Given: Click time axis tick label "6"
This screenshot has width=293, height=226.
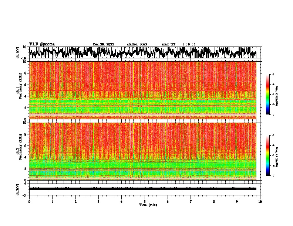Looking at the screenshot, I should 168,201.
